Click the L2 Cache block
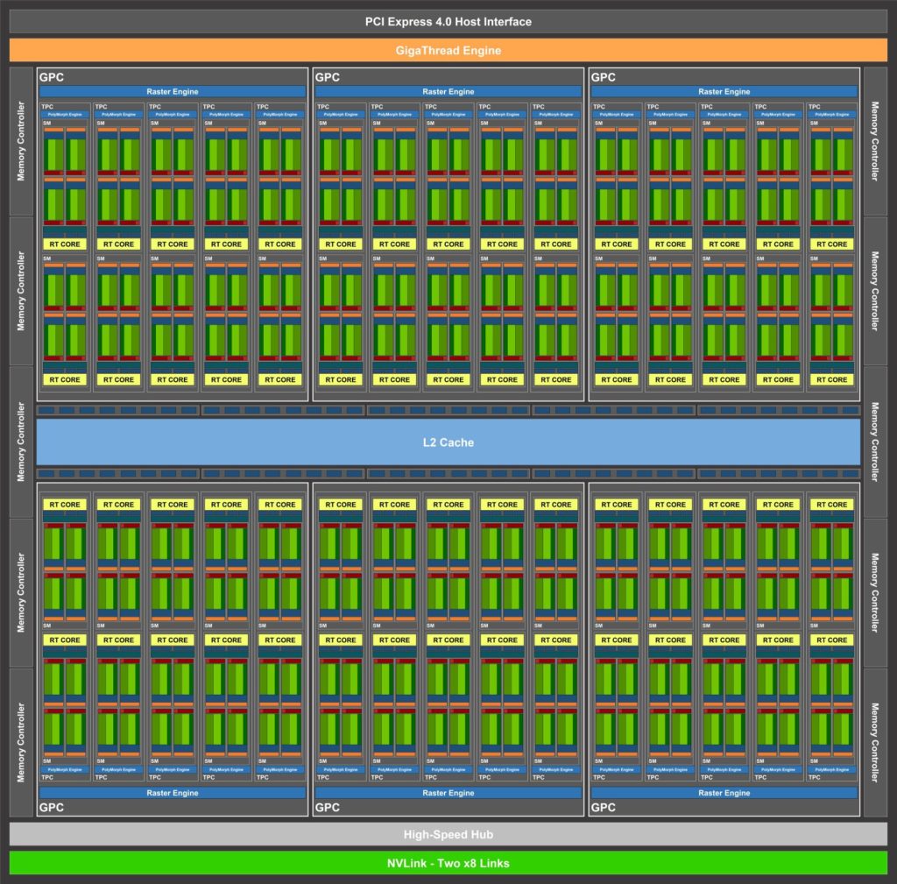This screenshot has width=897, height=884. coord(448,442)
